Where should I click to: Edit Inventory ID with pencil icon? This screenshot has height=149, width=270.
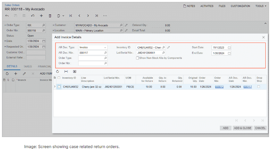[x=168, y=47]
